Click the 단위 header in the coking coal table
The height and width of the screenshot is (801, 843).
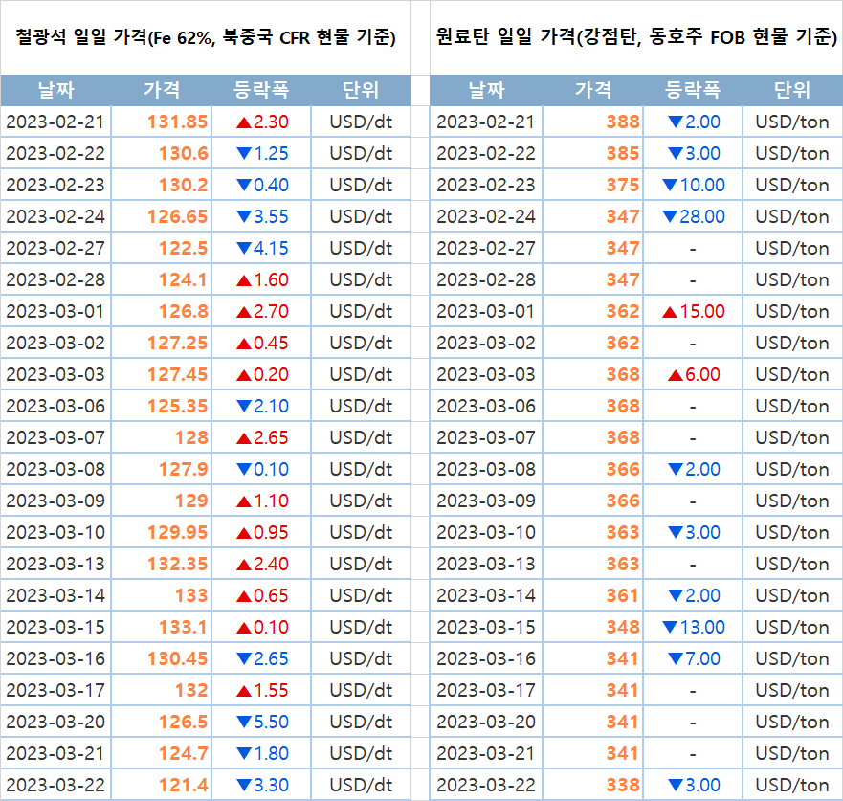point(791,91)
